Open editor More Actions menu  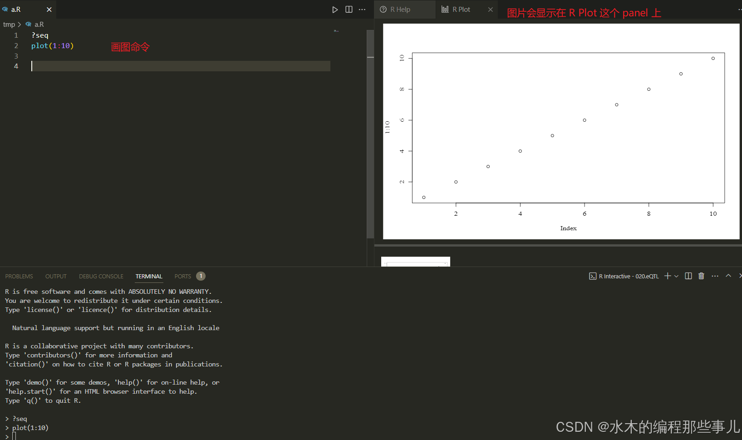[x=362, y=10]
